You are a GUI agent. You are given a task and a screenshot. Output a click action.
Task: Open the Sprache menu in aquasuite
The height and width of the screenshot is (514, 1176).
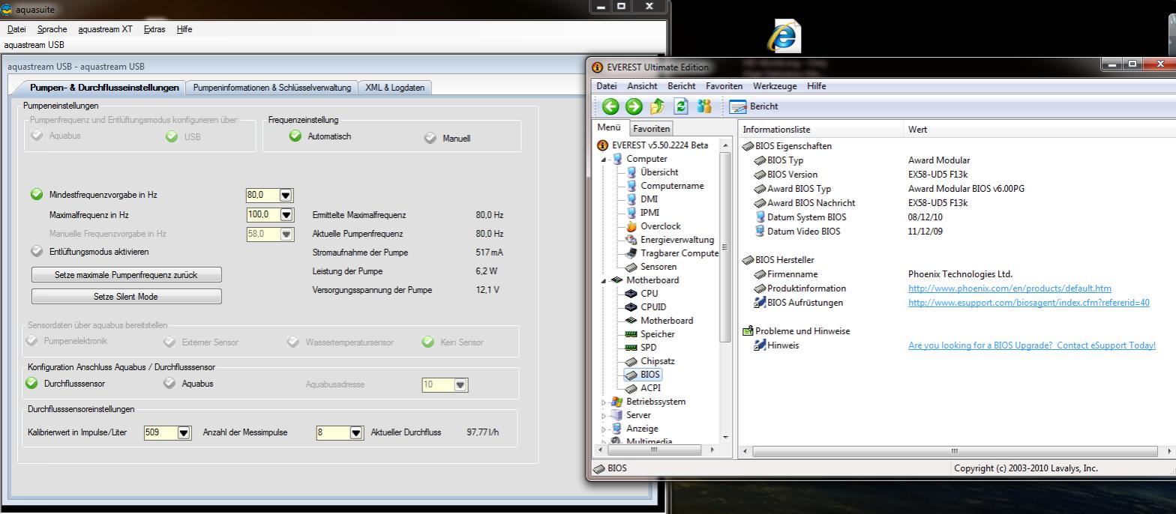(52, 29)
